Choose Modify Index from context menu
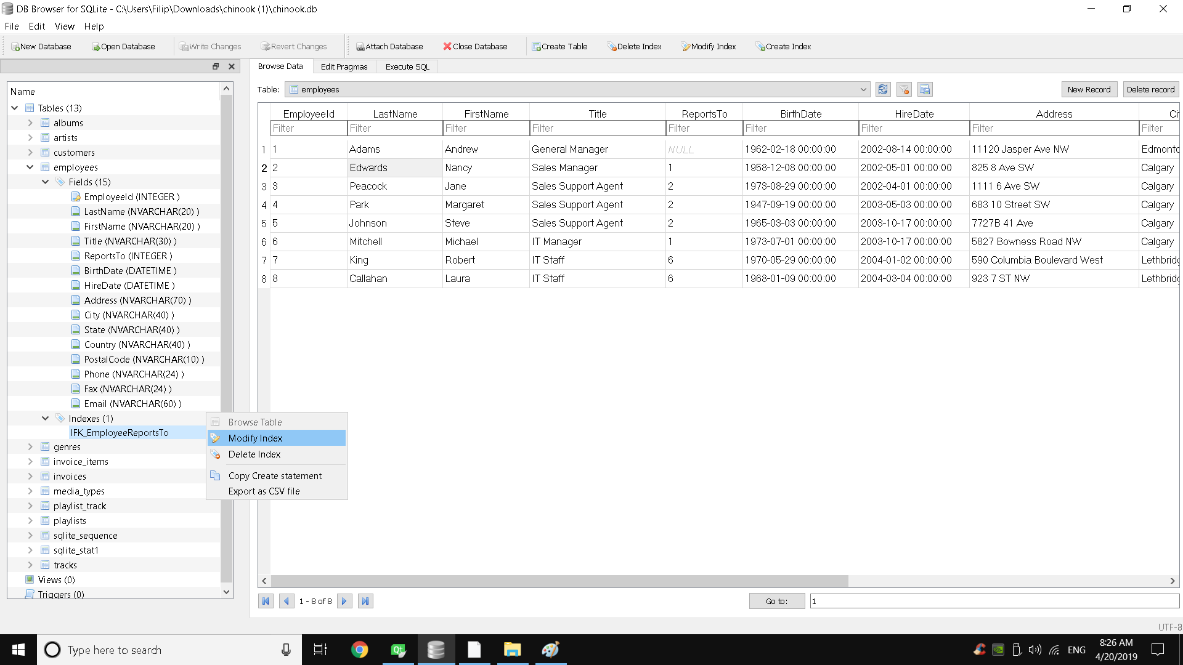The image size is (1183, 665). pyautogui.click(x=277, y=438)
